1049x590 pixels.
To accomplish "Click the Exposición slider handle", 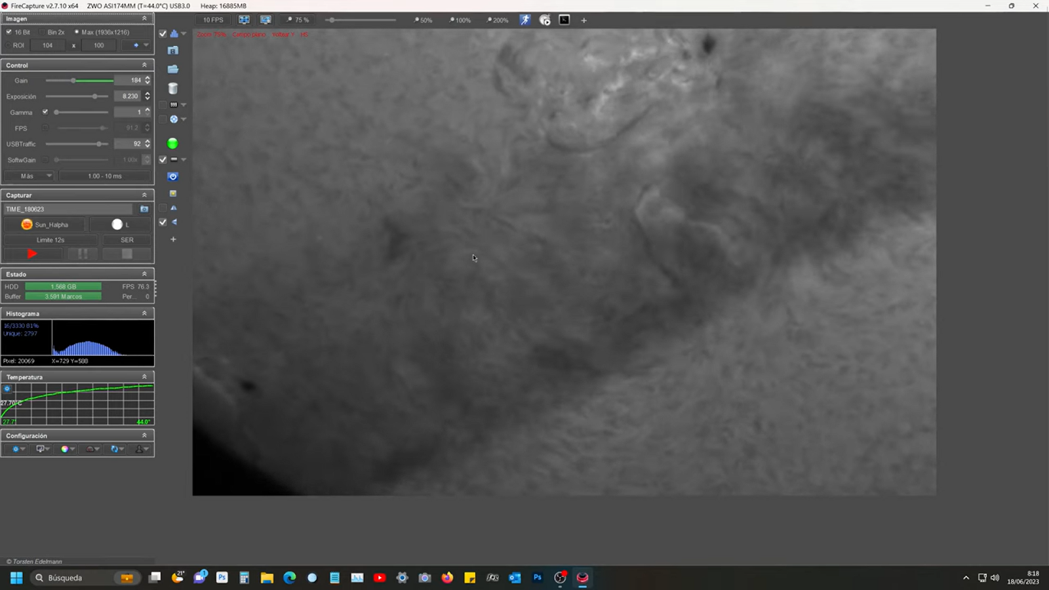I will (95, 96).
